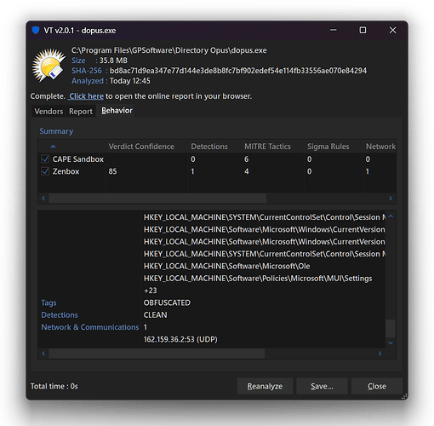This screenshot has width=434, height=426.
Task: Click the OBFUSCATED tag value
Action: click(x=167, y=302)
